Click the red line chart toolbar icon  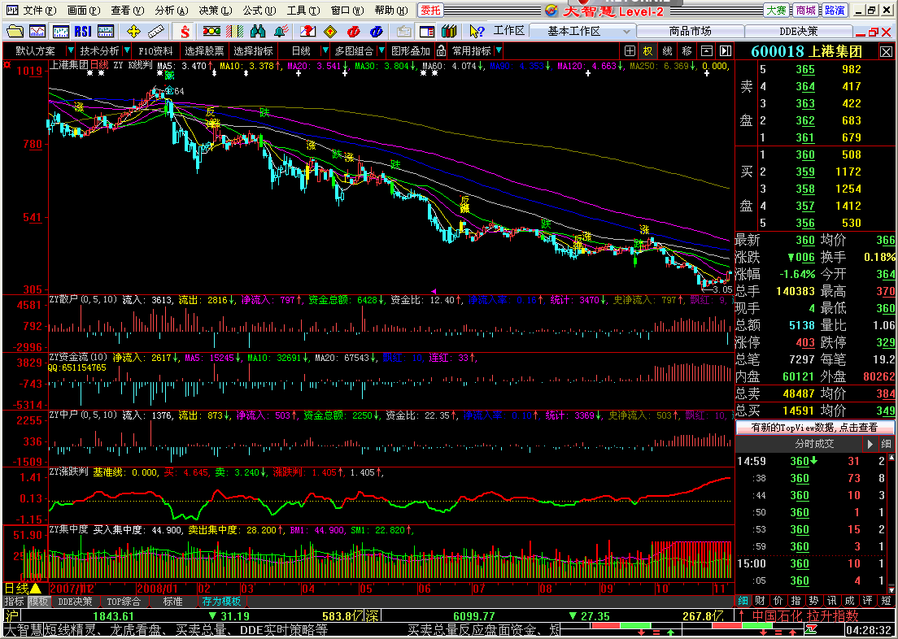coord(37,31)
